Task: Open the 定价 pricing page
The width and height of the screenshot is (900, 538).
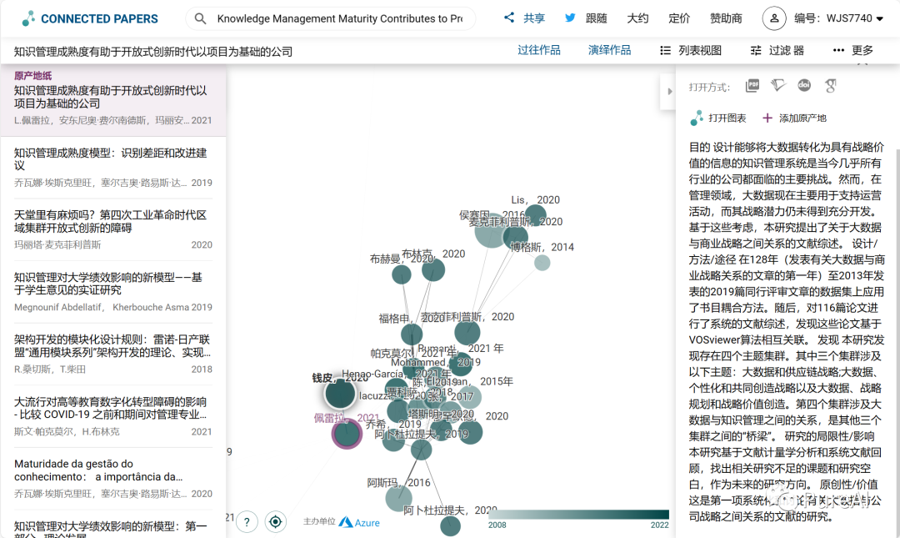Action: (x=681, y=18)
